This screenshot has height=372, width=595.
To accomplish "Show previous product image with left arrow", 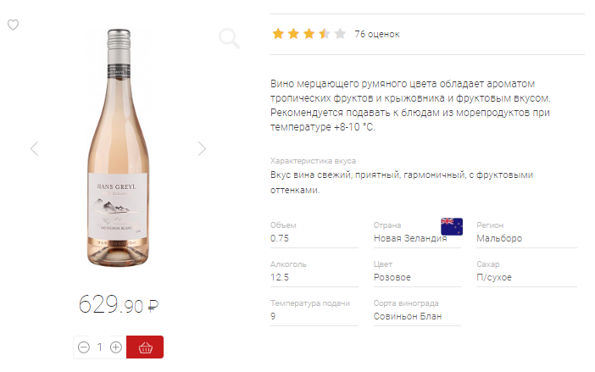I will [x=35, y=149].
